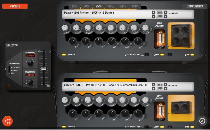Click the Power Sag knob on Peavey rig
This screenshot has height=130, width=210.
[76, 28]
